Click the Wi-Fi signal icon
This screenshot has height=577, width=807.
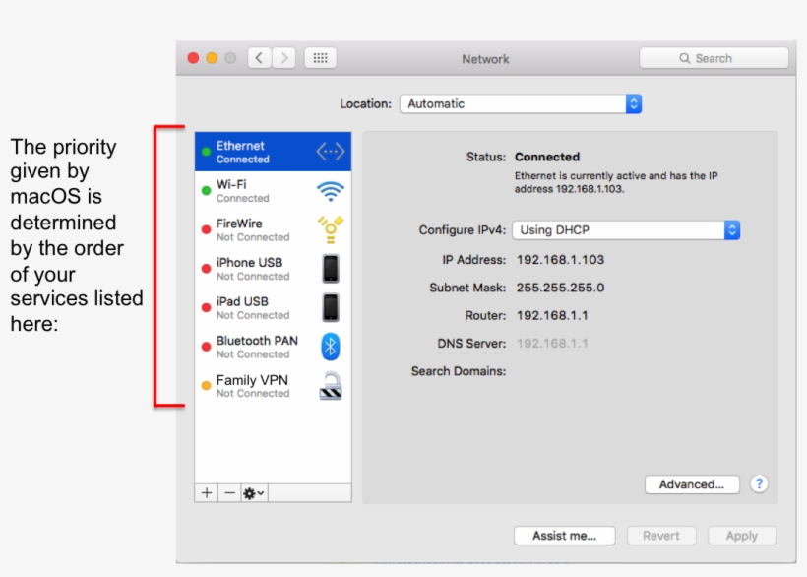[331, 190]
